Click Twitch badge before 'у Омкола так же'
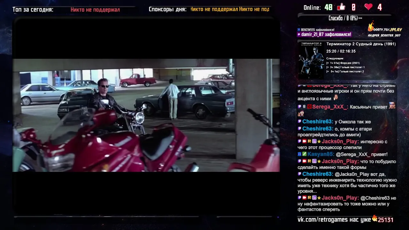Viewport: 409px width, 230px height. coord(299,121)
